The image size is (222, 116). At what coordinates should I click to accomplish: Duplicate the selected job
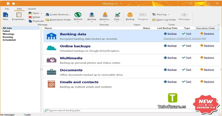pos(36,21)
